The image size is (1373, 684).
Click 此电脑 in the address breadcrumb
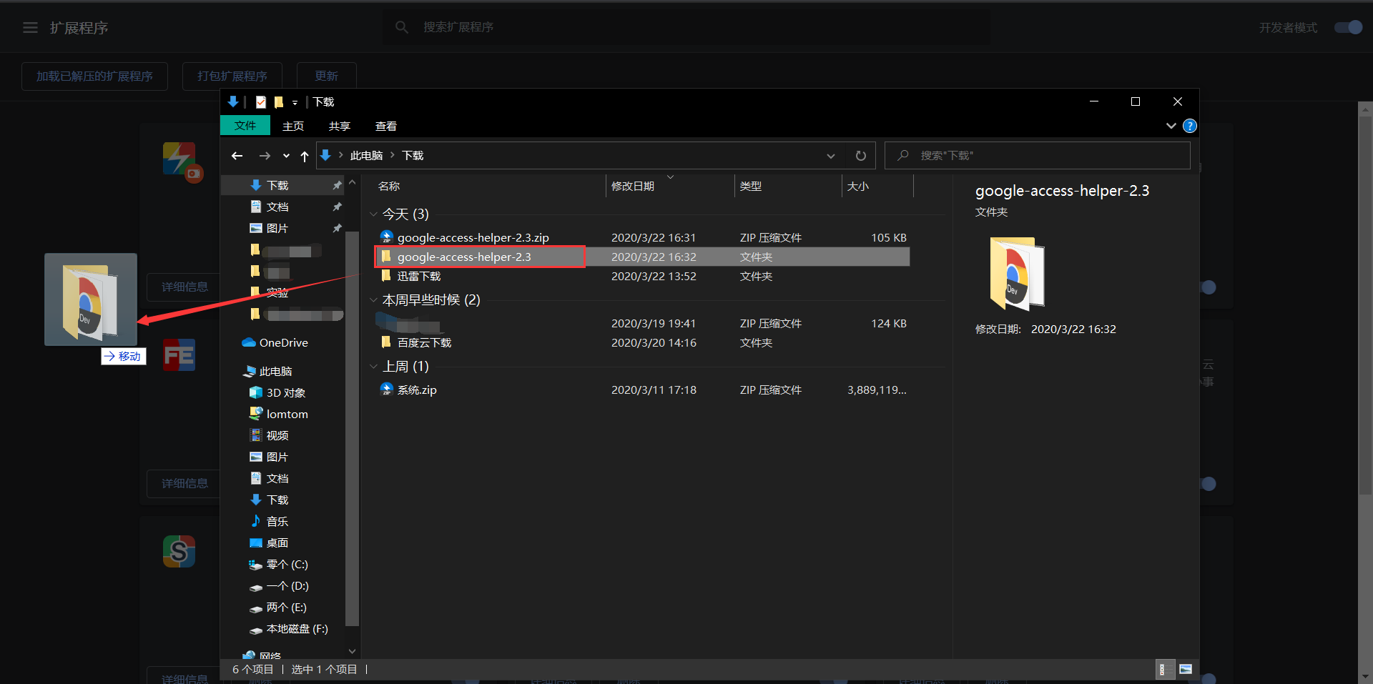pyautogui.click(x=366, y=156)
